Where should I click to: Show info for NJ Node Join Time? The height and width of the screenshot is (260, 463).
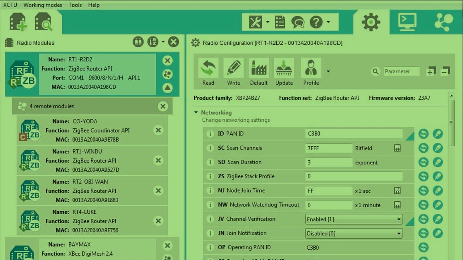pos(210,191)
